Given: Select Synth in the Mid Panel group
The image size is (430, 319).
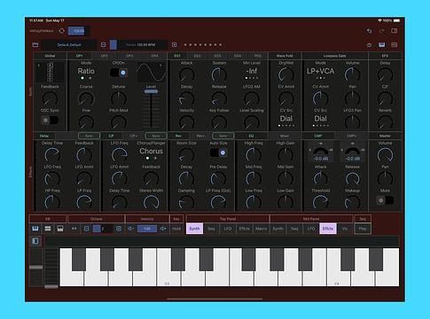Looking at the screenshot, I should pyautogui.click(x=278, y=229).
